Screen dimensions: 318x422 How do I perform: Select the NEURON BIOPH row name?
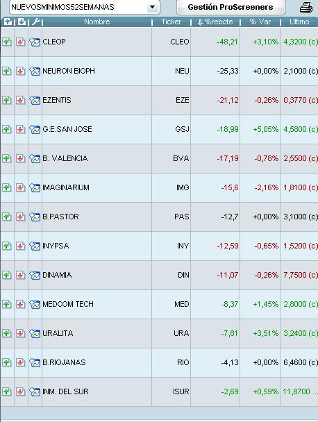(69, 71)
